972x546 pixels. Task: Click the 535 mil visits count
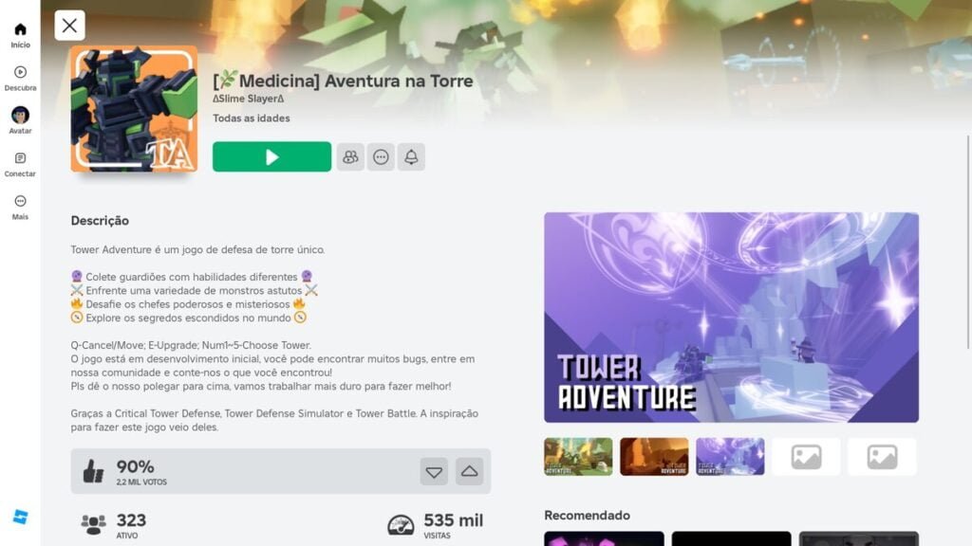[x=453, y=520]
